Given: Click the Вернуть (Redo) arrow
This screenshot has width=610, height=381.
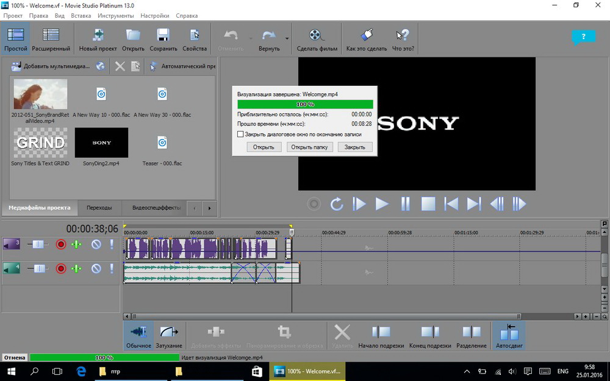Looking at the screenshot, I should (x=269, y=38).
